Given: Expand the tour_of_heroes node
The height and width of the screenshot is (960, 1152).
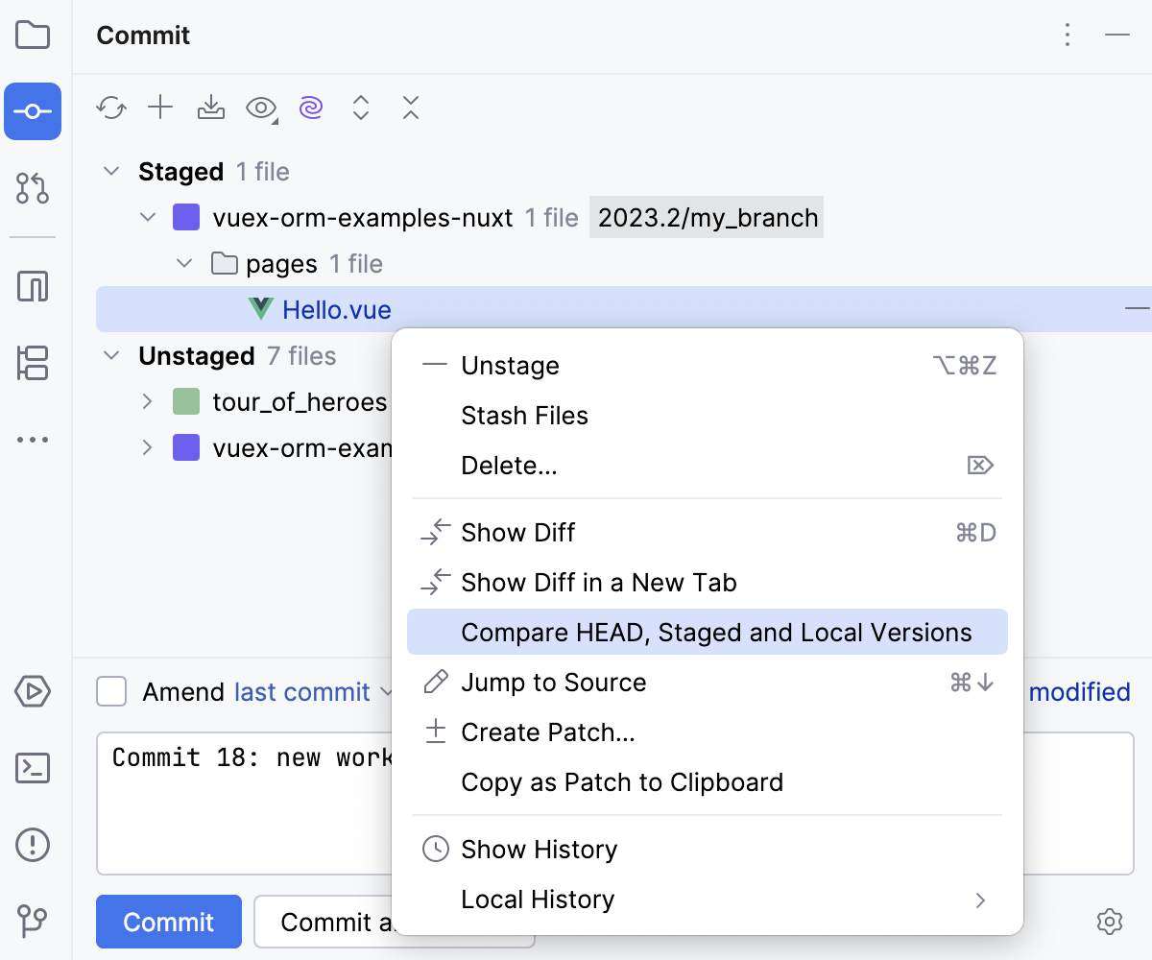Looking at the screenshot, I should tap(147, 402).
